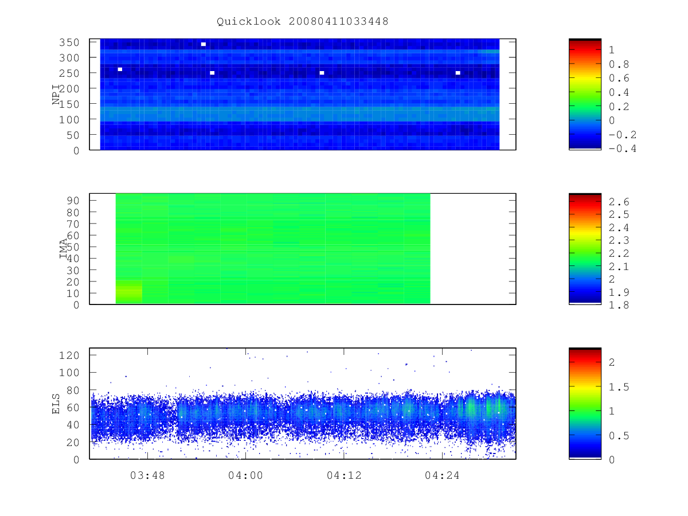The image size is (688, 516).
Task: Select the ELS spectrogram panel
Action: coord(303,404)
